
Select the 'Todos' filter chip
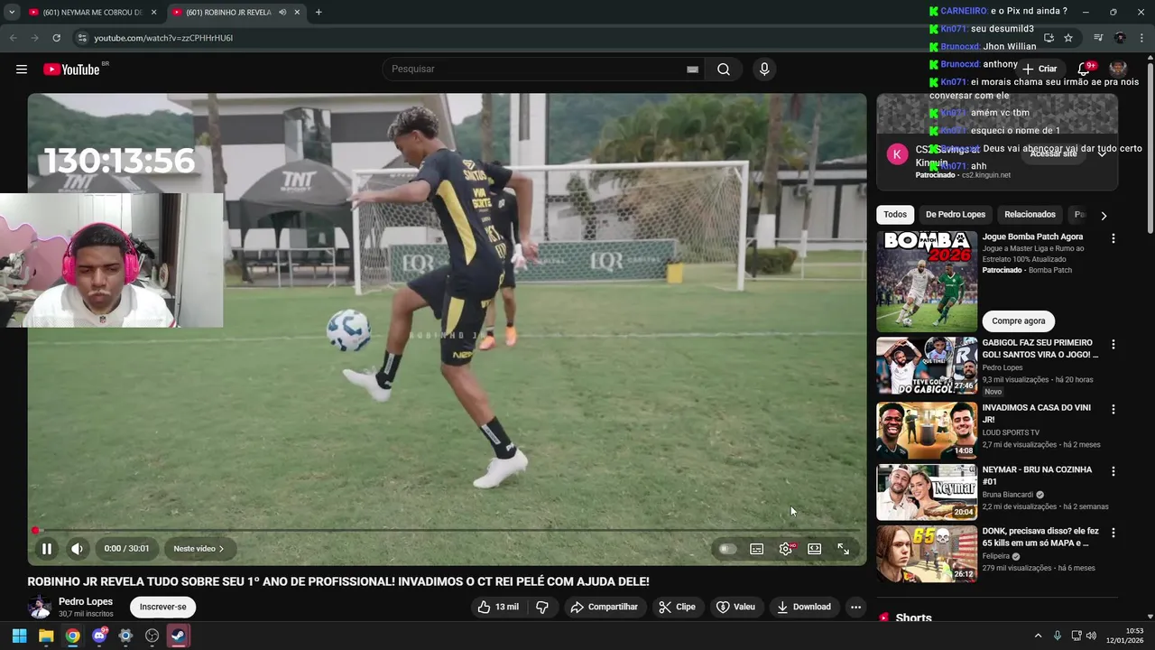pyautogui.click(x=895, y=215)
